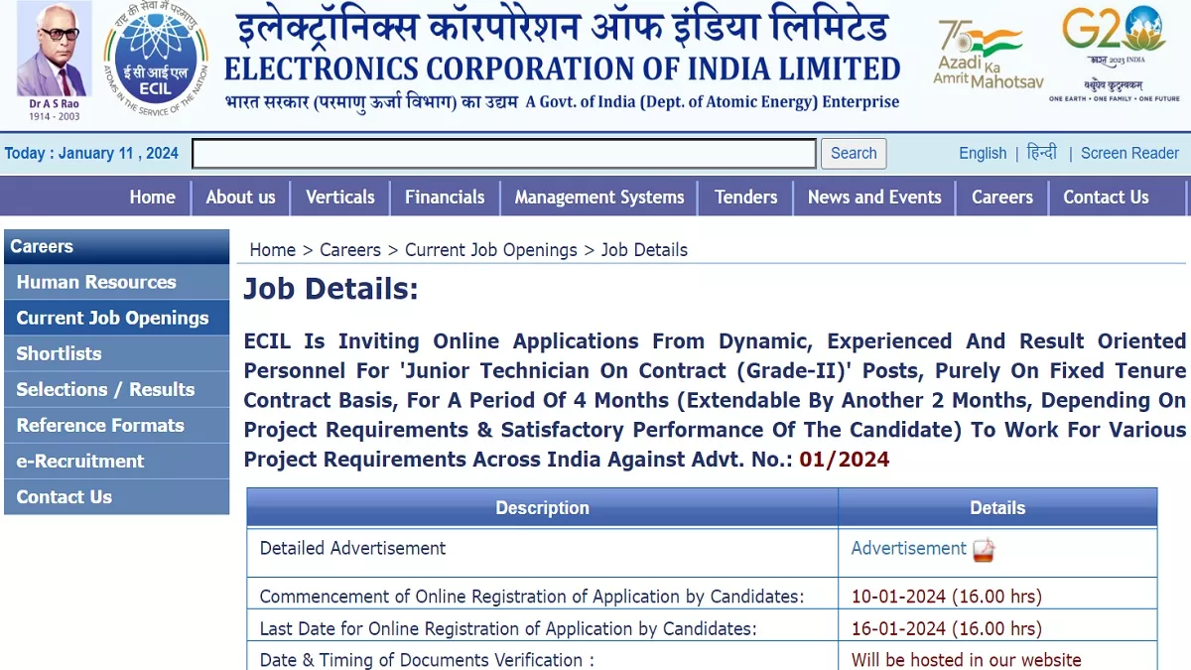
Task: Open the Tenders menu
Action: [745, 198]
